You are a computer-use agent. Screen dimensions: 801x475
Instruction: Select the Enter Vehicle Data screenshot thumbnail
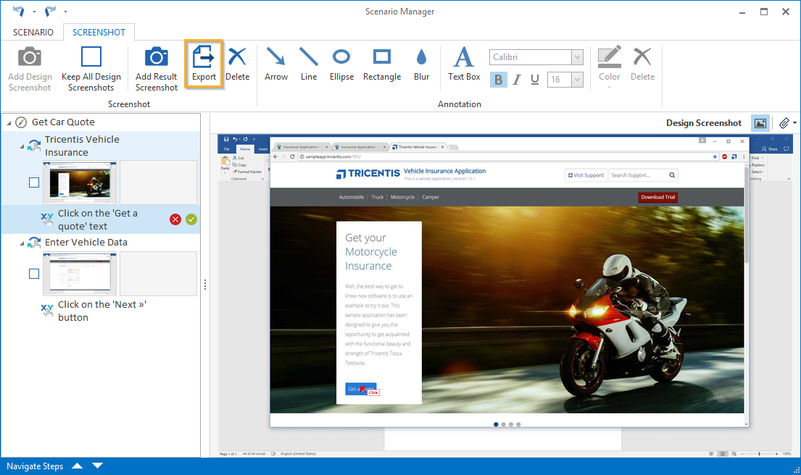tap(80, 274)
